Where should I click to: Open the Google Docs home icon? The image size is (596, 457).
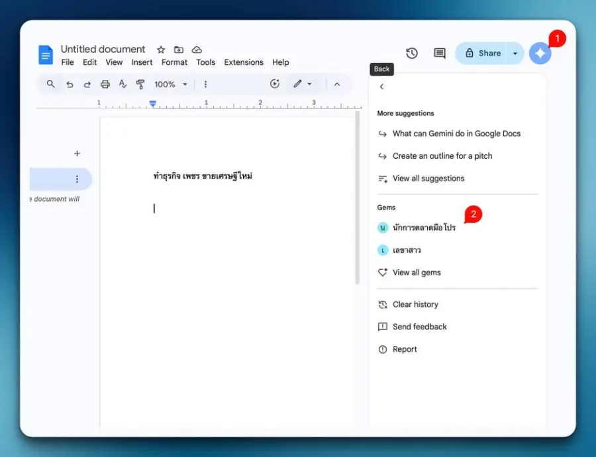(46, 55)
